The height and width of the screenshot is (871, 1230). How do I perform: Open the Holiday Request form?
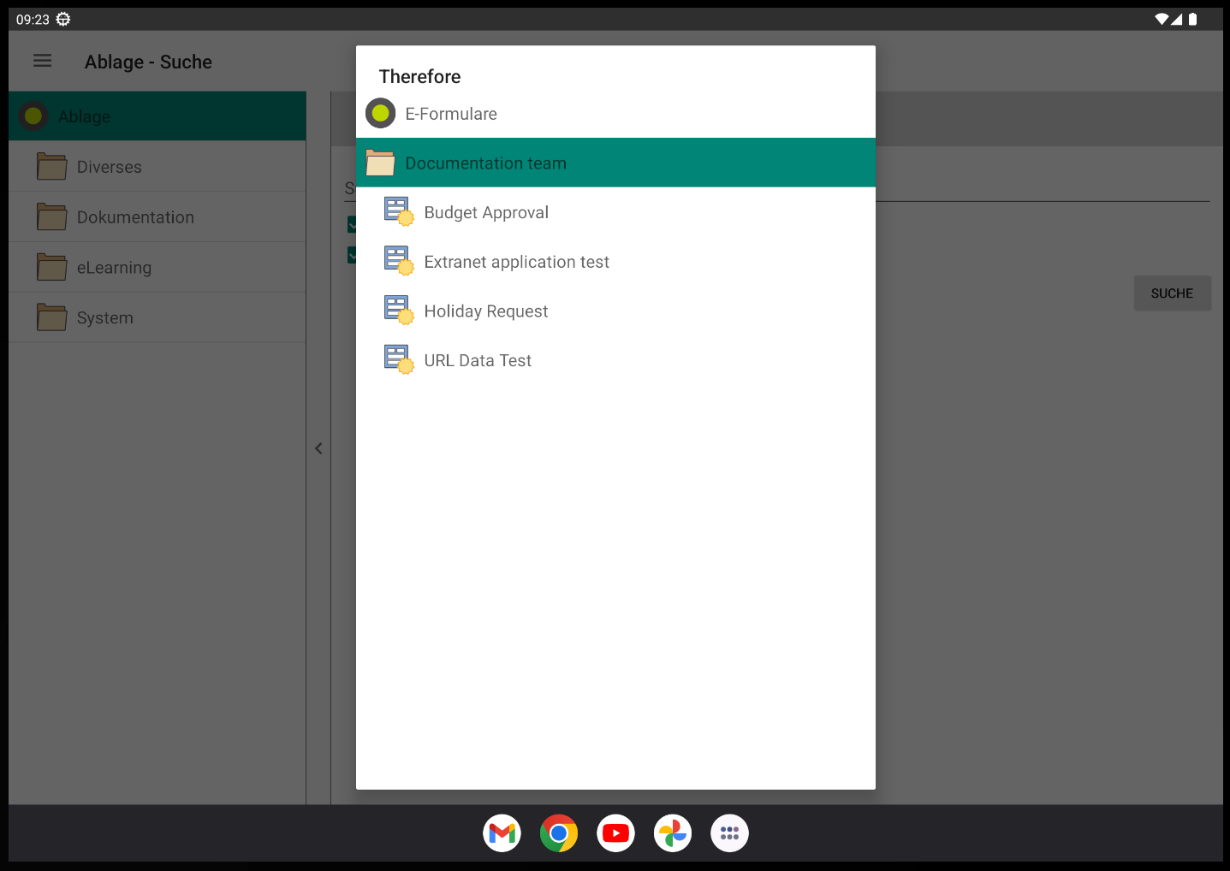pos(615,311)
